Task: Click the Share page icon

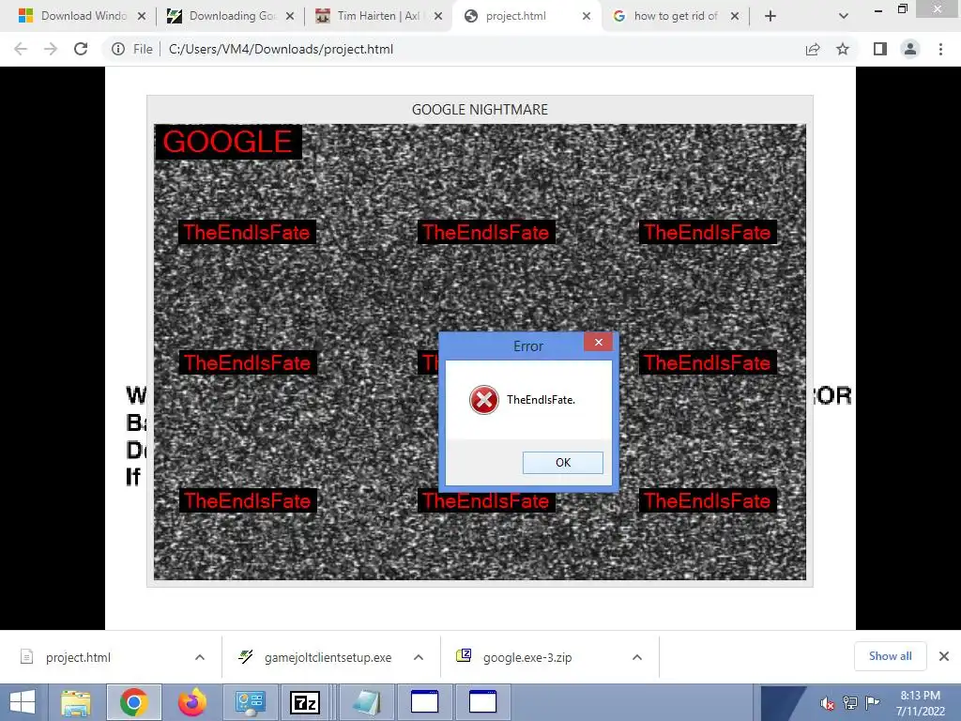Action: tap(813, 49)
